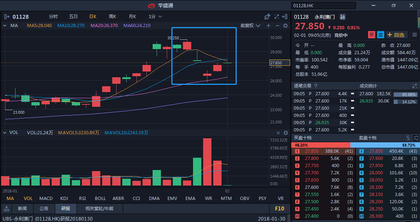Click the 逐笔交易 help question mark
This screenshot has width=420, height=222.
click(x=315, y=86)
